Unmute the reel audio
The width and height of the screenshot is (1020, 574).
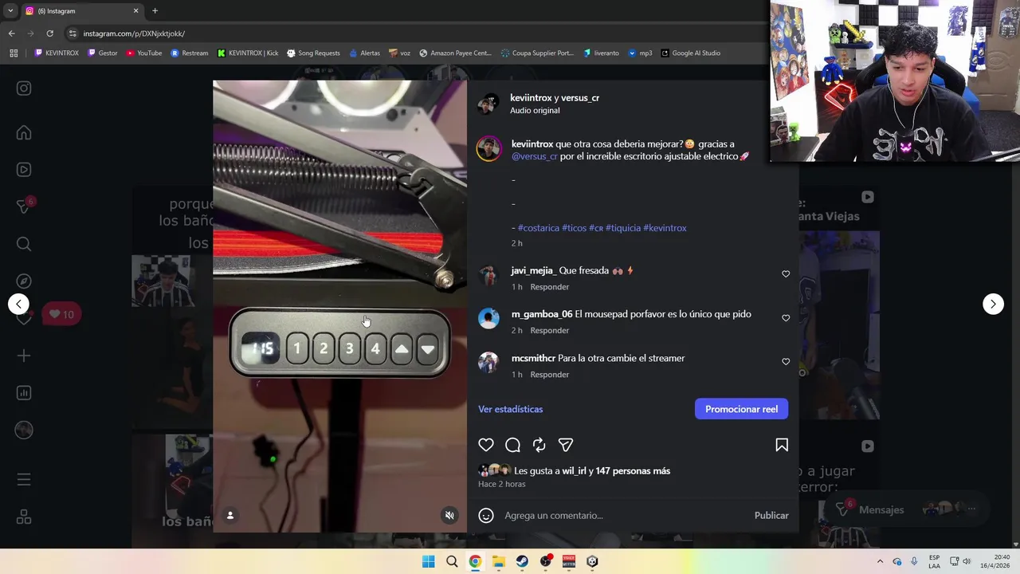[x=449, y=515]
